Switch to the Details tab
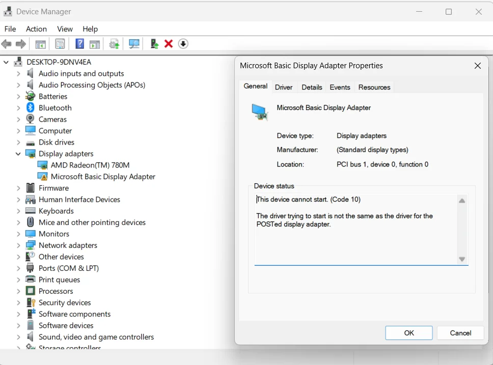The image size is (493, 365). coord(312,87)
